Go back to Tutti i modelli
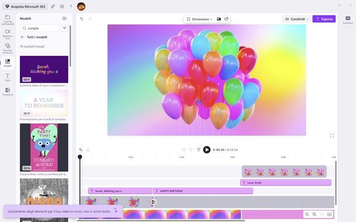 click(x=34, y=37)
